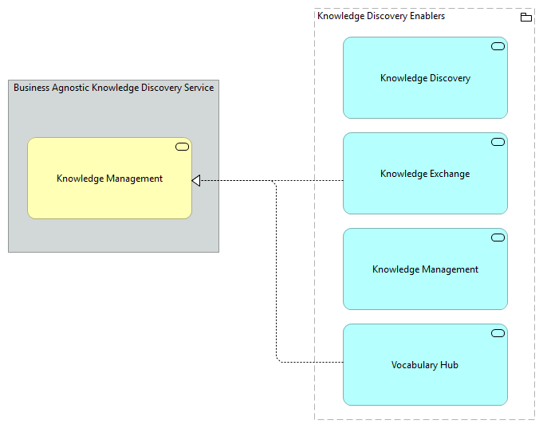Select the cyan Knowledge Management service box

(425, 269)
